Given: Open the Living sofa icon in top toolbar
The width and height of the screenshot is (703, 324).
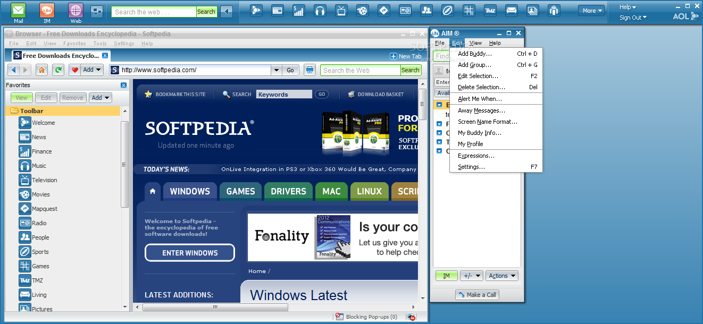Looking at the screenshot, I should click(511, 10).
